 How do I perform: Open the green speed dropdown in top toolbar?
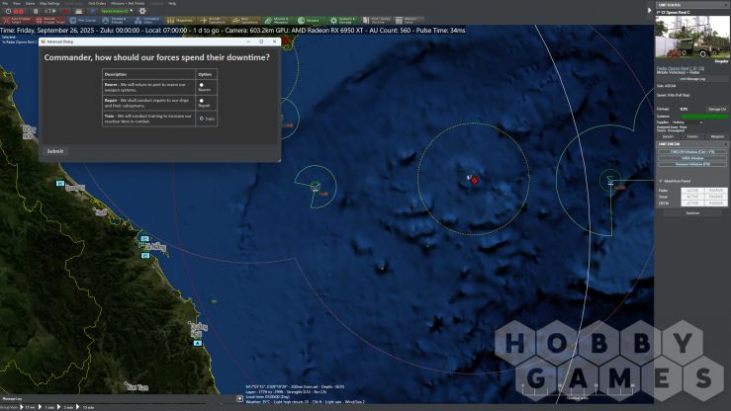coord(116,11)
